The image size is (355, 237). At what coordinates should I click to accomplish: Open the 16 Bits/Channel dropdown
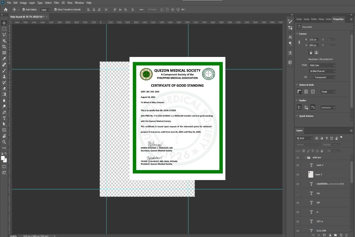322,71
